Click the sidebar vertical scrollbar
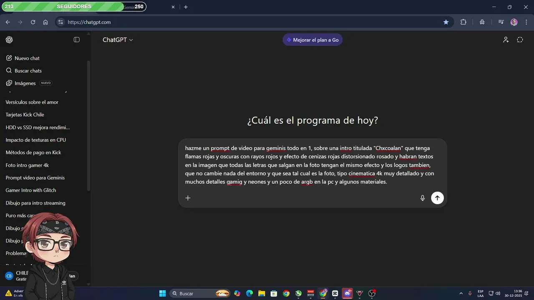 click(88, 125)
